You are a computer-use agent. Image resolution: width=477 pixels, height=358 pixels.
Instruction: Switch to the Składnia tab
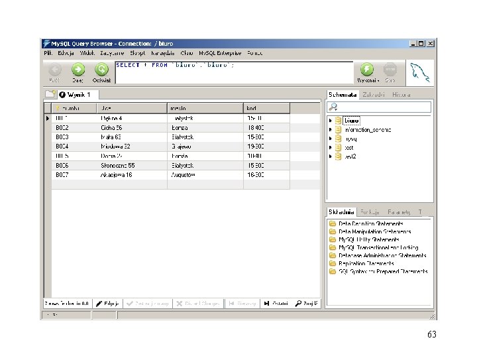[341, 212]
